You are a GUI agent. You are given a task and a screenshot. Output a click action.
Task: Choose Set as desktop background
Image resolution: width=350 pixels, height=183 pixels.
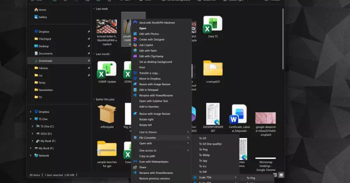coord(156,62)
